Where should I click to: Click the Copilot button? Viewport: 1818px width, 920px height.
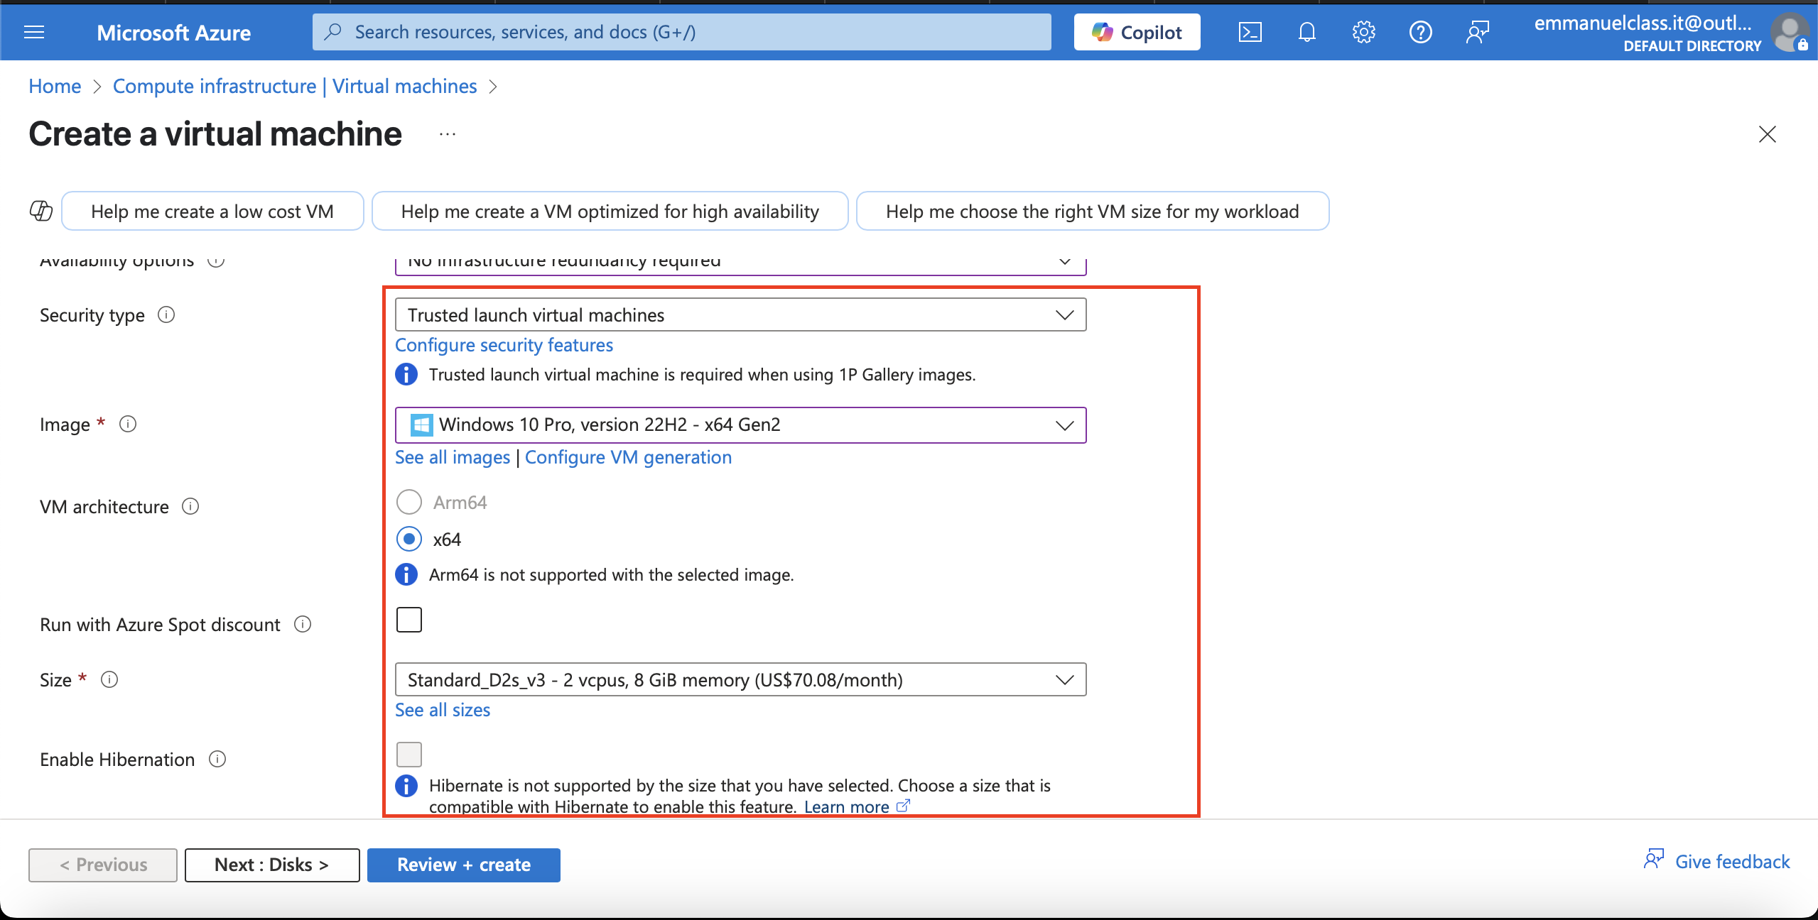coord(1137,32)
